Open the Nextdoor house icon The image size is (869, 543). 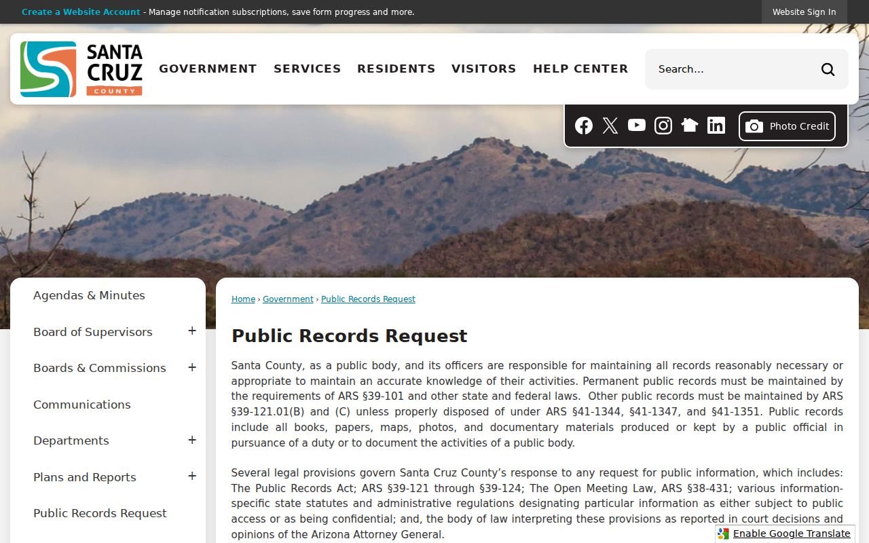point(690,126)
